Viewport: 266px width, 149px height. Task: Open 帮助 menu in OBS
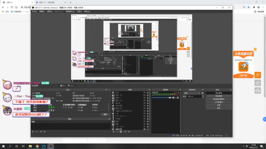pos(87,12)
